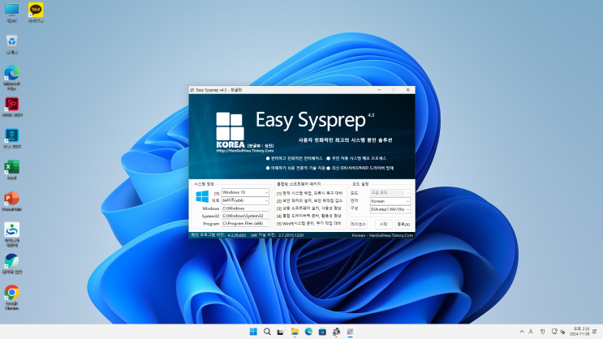Click step [2] 보안 패치 설치 text
The height and width of the screenshot is (339, 603).
tap(309, 200)
